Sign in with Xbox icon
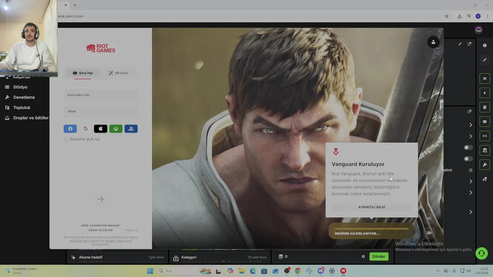 pyautogui.click(x=116, y=129)
